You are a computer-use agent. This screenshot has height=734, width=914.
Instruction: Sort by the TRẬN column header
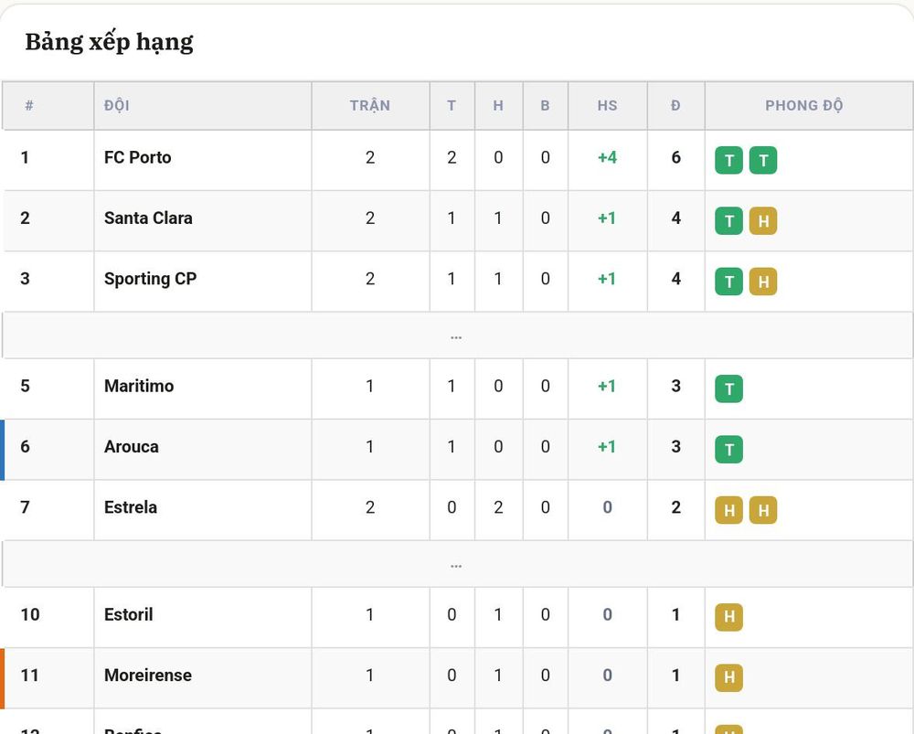tap(370, 105)
